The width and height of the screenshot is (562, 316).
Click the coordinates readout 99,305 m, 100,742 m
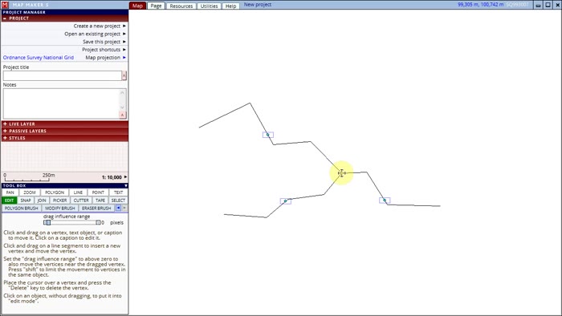click(481, 5)
